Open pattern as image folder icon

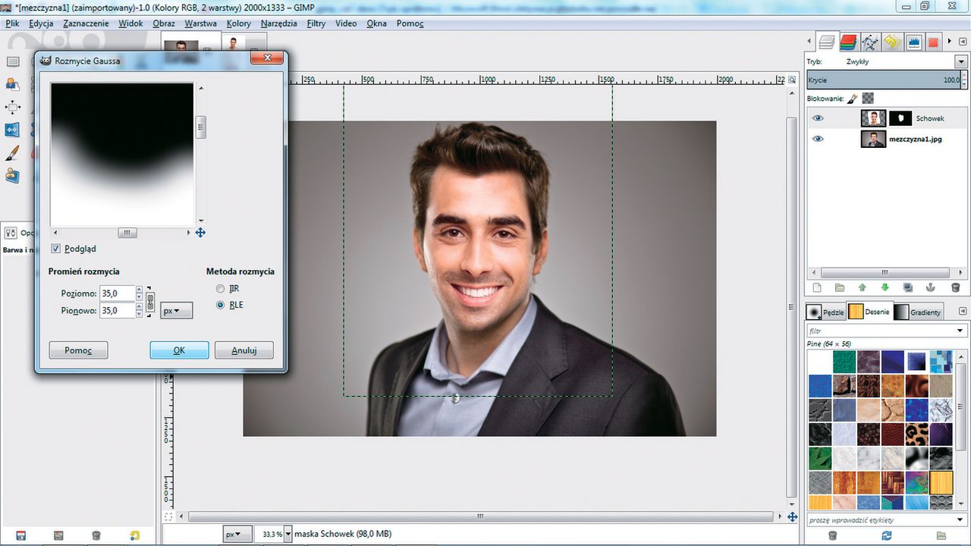941,535
